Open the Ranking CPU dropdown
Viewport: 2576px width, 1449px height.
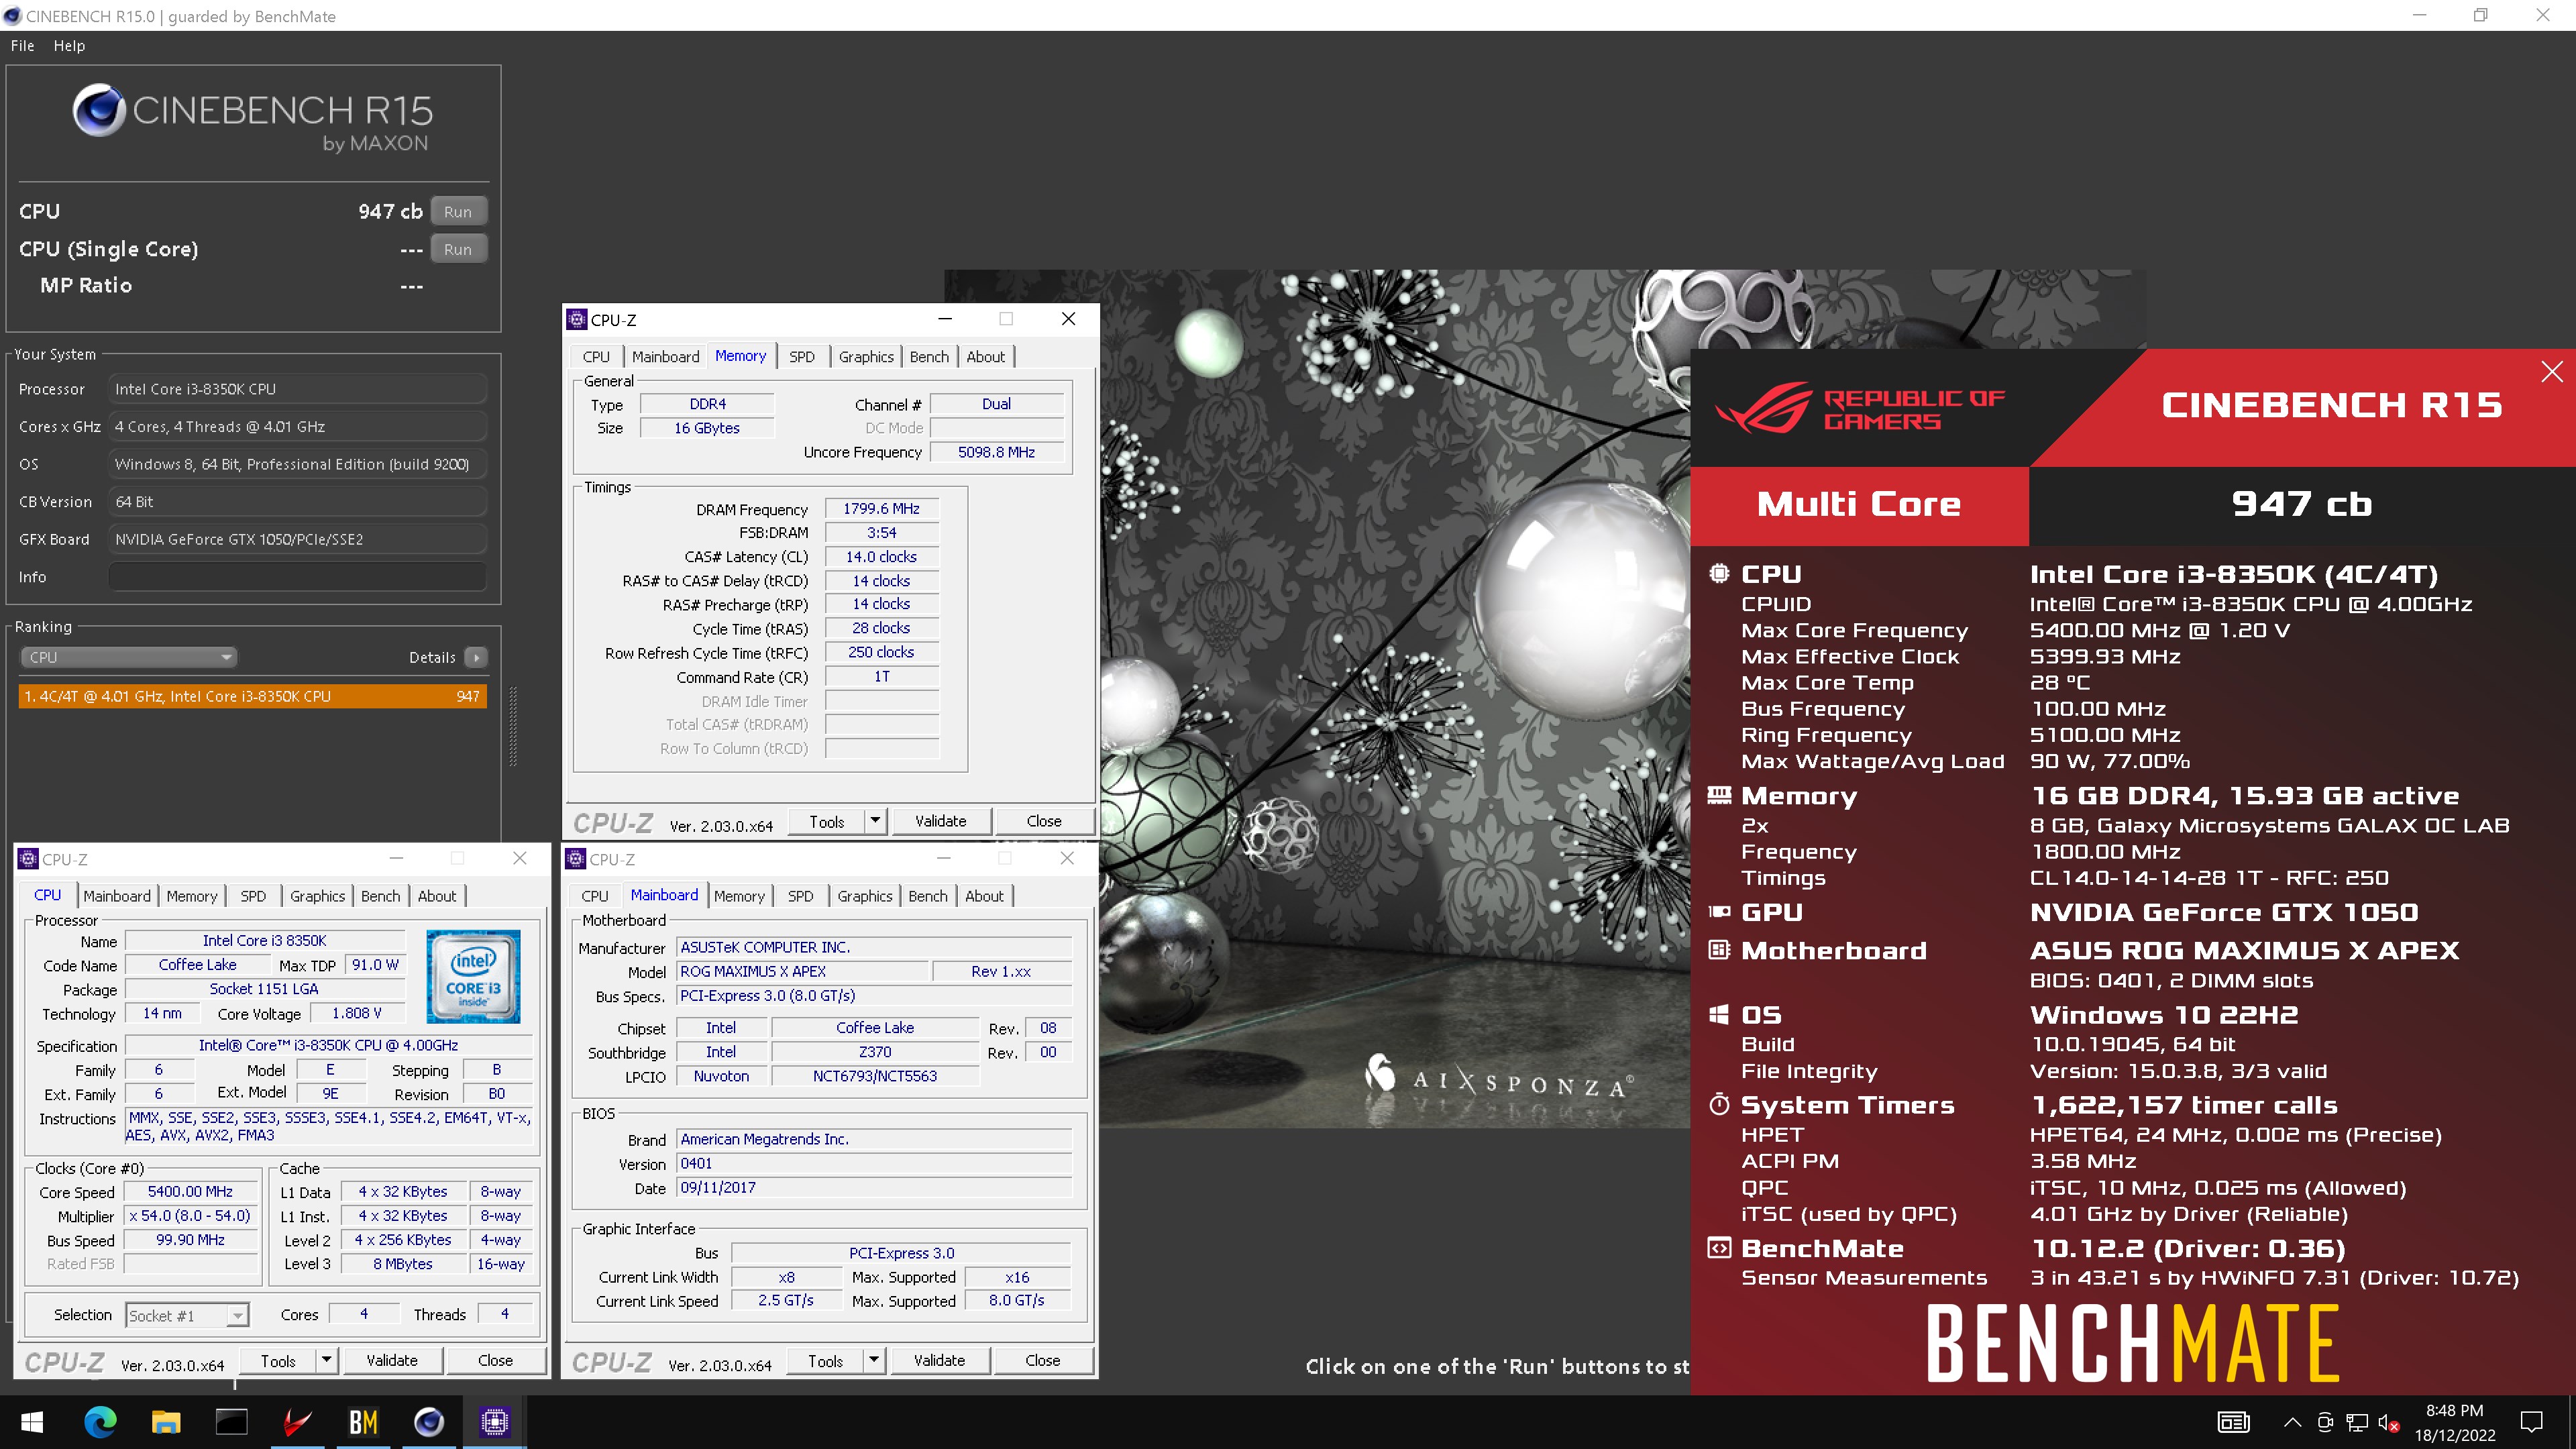point(128,657)
